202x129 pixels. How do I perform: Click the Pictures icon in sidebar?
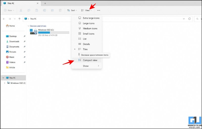point(7,52)
